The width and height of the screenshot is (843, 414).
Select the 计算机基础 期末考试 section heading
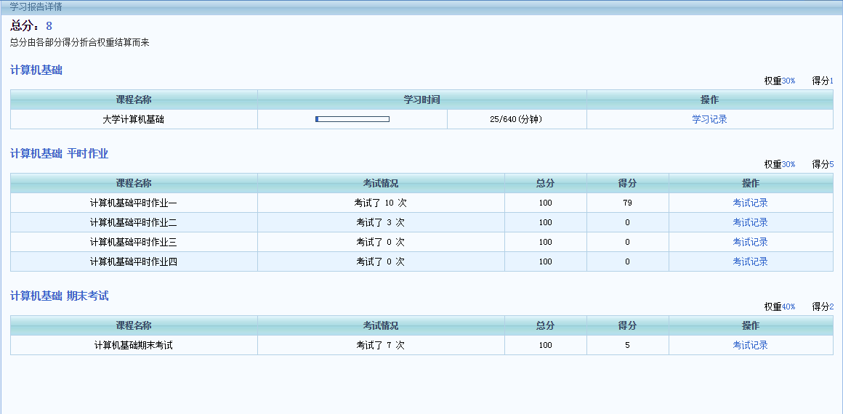59,296
